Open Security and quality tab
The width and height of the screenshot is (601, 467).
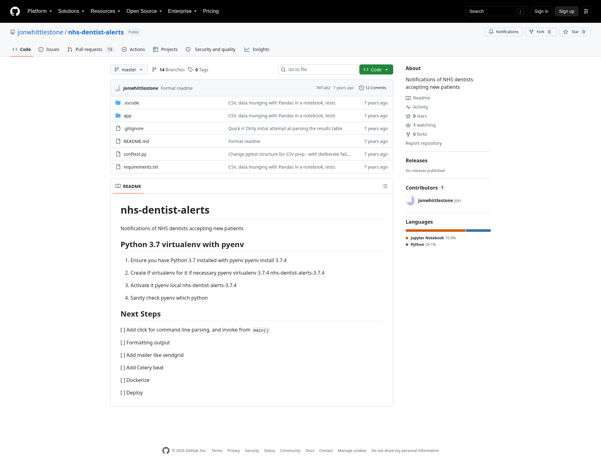coord(211,49)
